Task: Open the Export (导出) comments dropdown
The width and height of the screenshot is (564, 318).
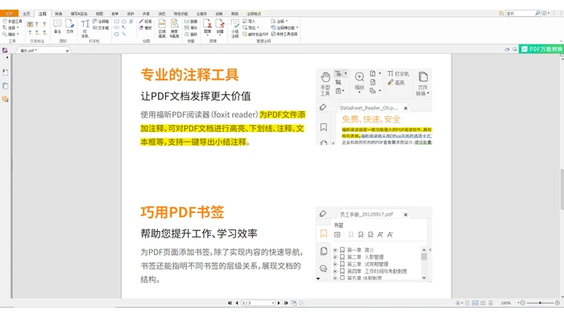Action: 258,27
